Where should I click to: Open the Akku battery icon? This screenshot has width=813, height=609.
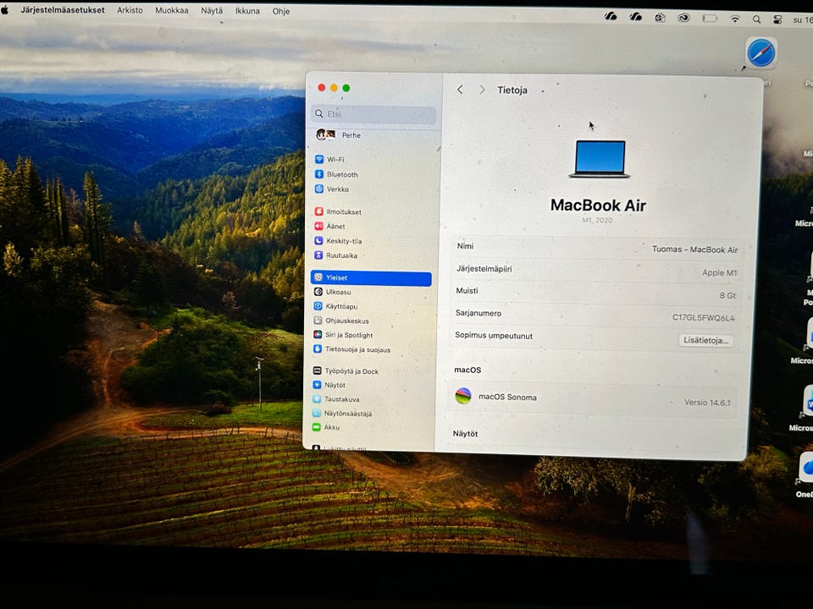click(x=316, y=426)
